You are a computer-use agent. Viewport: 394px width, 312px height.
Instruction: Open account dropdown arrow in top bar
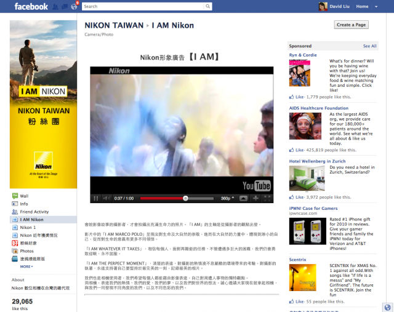[376, 7]
